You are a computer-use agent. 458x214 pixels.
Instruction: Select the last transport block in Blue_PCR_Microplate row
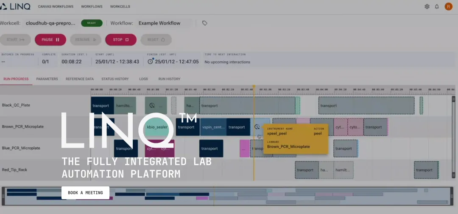346,148
